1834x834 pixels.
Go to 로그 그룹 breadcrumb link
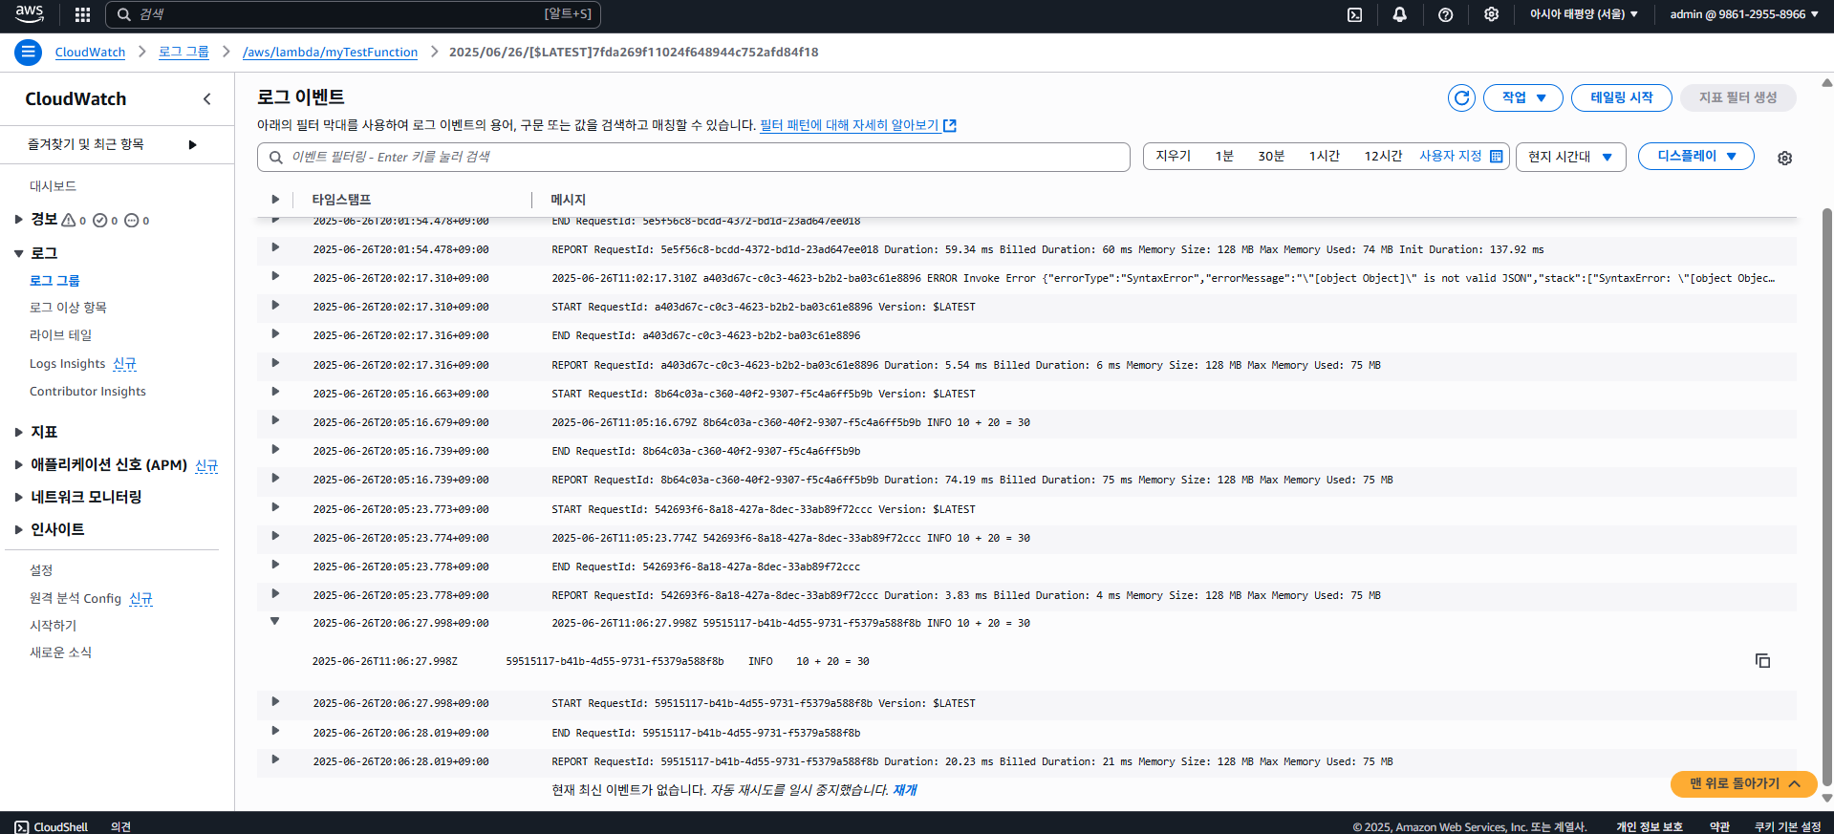point(183,53)
